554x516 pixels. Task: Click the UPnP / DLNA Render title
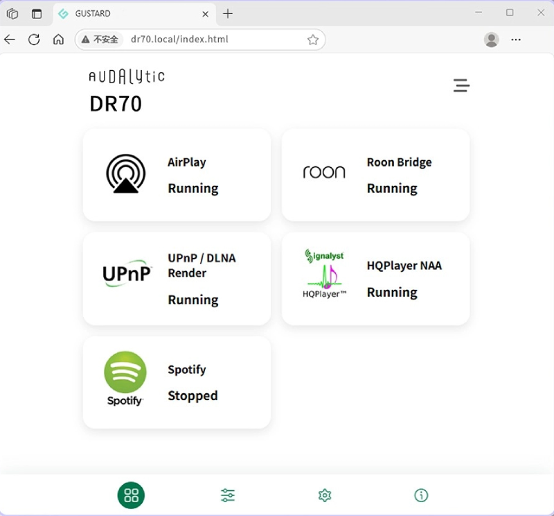click(202, 266)
